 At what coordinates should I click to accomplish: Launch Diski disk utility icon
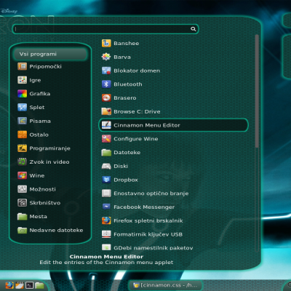[106, 166]
